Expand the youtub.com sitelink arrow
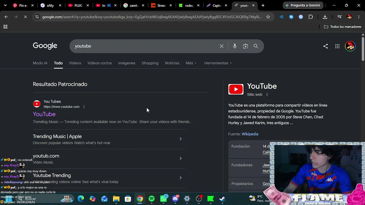Image resolution: width=365 pixels, height=205 pixels. (181, 158)
